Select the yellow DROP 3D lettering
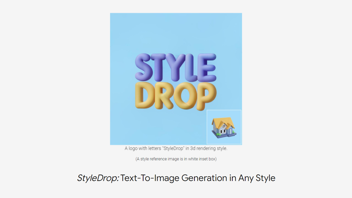 [x=176, y=96]
